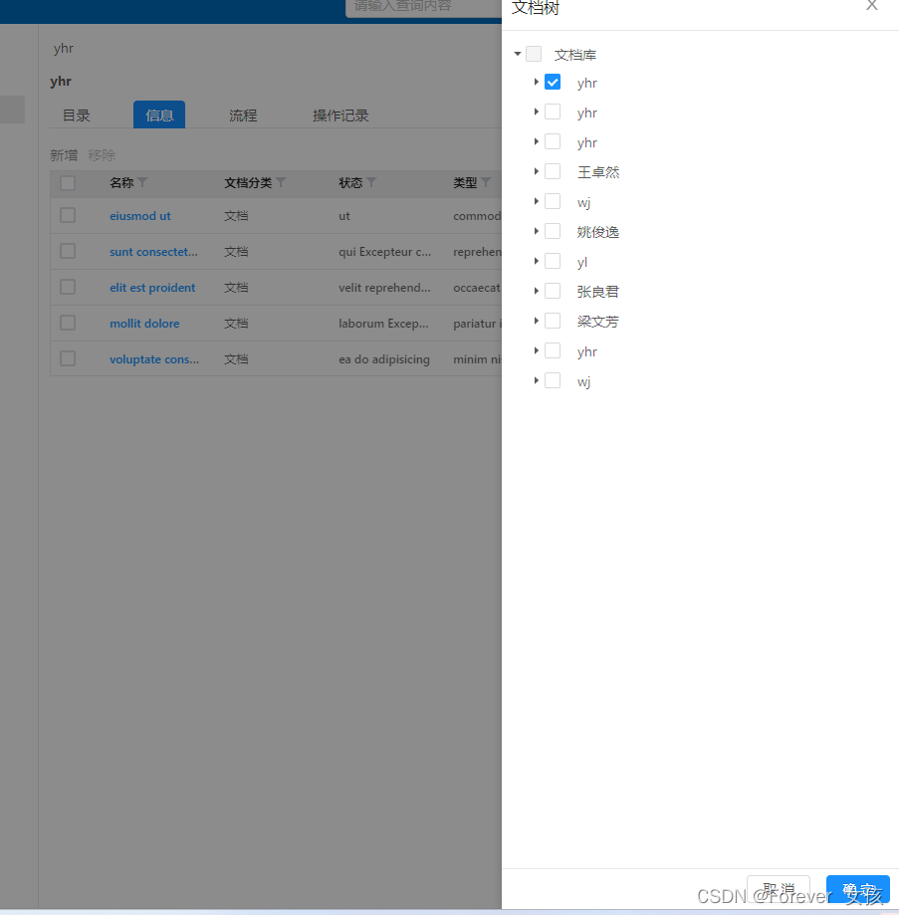
Task: Switch to the 流程 tab
Action: pos(242,114)
